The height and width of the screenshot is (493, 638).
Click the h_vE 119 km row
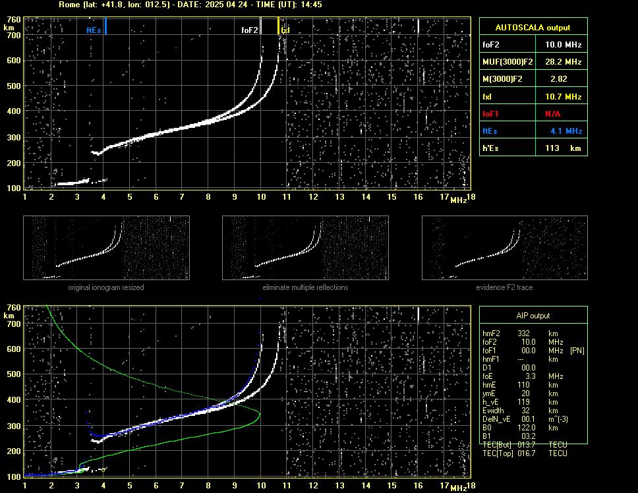[x=521, y=402]
